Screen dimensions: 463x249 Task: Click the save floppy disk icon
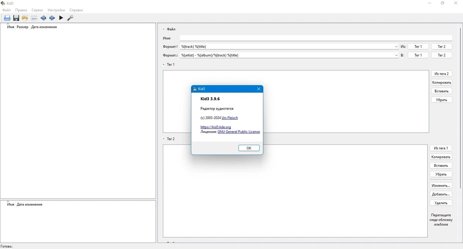point(16,18)
